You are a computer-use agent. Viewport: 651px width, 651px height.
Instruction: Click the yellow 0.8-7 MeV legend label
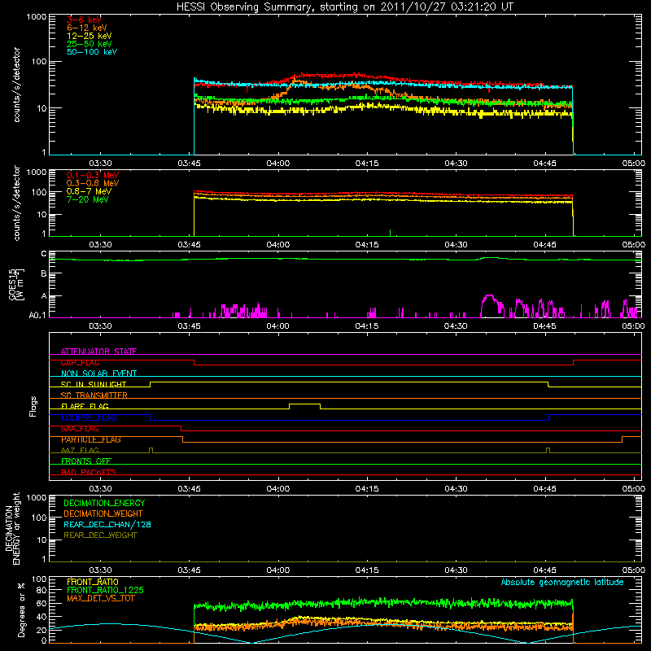tap(89, 191)
